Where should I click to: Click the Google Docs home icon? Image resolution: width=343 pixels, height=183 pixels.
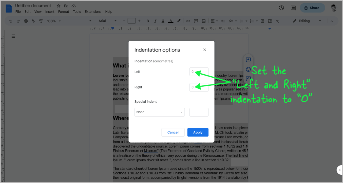point(9,9)
